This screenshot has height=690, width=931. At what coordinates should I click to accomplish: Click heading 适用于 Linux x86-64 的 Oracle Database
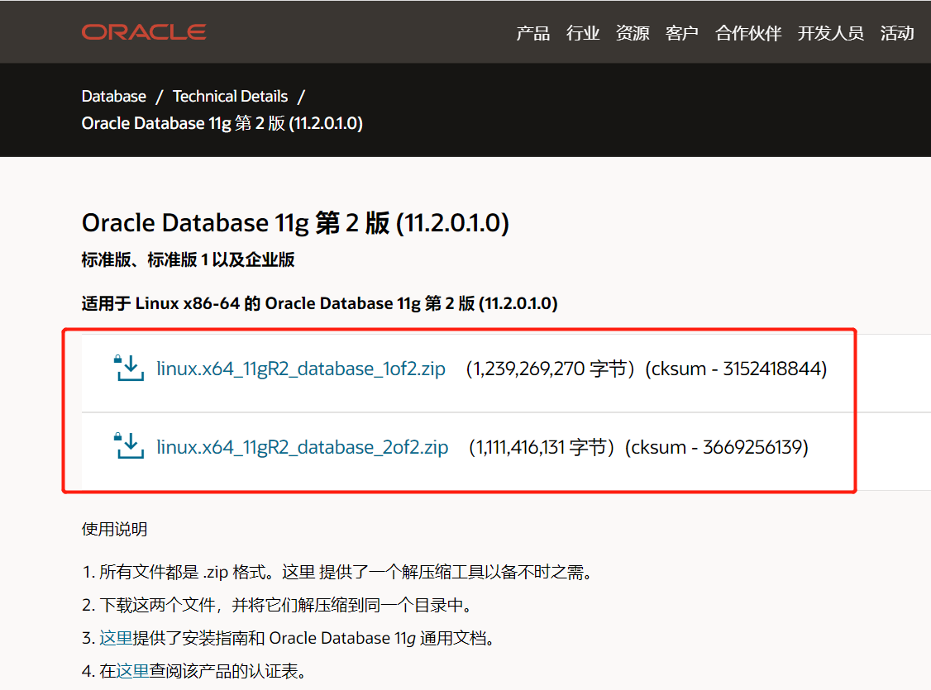click(319, 304)
